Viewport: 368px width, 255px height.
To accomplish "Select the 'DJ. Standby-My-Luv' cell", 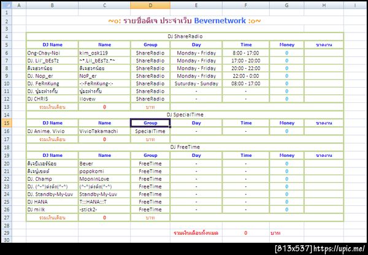I will 52,194.
